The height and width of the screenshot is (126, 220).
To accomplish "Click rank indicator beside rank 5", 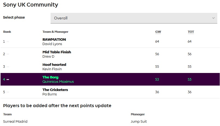I will click(8, 92).
